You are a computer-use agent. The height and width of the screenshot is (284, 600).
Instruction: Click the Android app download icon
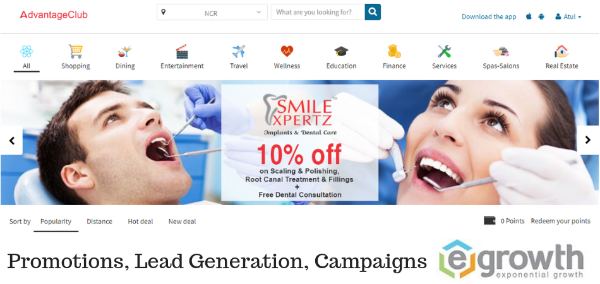click(x=541, y=16)
